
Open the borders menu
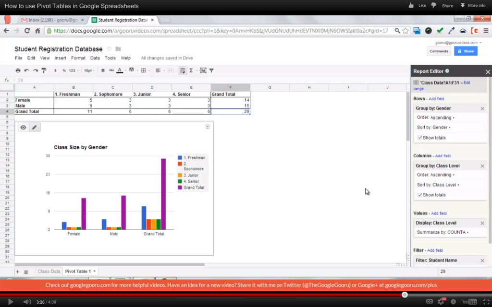click(x=144, y=71)
